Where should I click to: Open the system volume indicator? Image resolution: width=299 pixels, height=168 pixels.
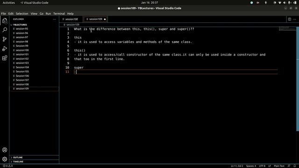point(285,3)
